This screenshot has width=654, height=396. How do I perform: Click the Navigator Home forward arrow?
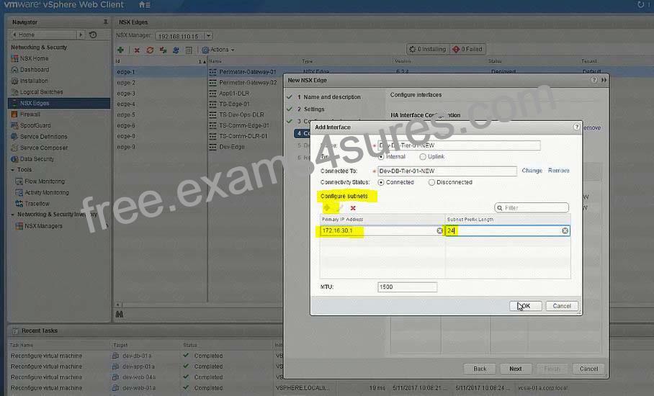[x=81, y=35]
